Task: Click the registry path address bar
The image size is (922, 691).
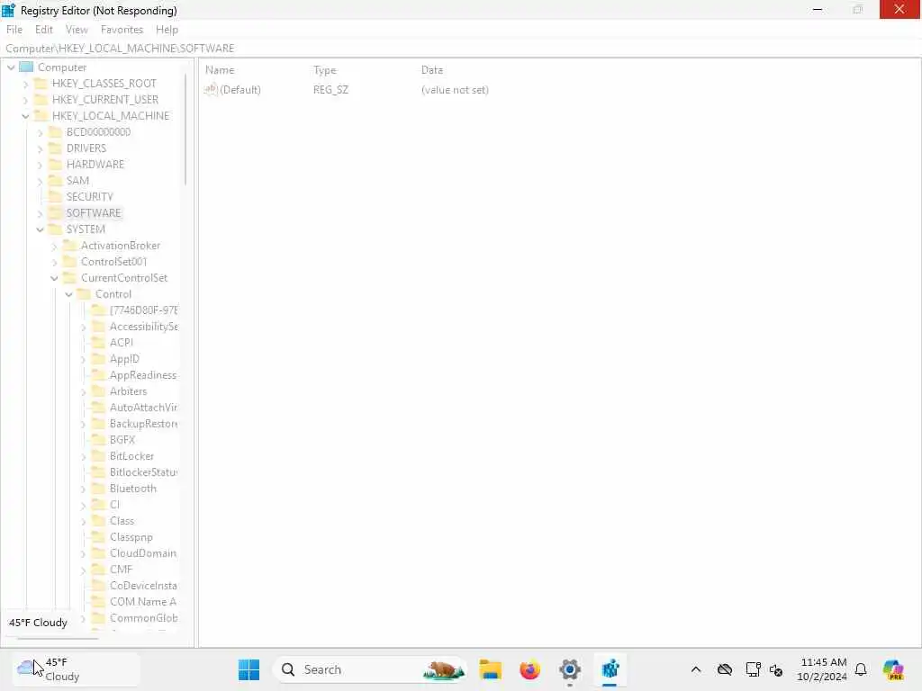Action: [x=461, y=49]
